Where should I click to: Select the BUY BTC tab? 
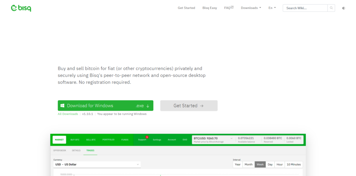tap(75, 140)
